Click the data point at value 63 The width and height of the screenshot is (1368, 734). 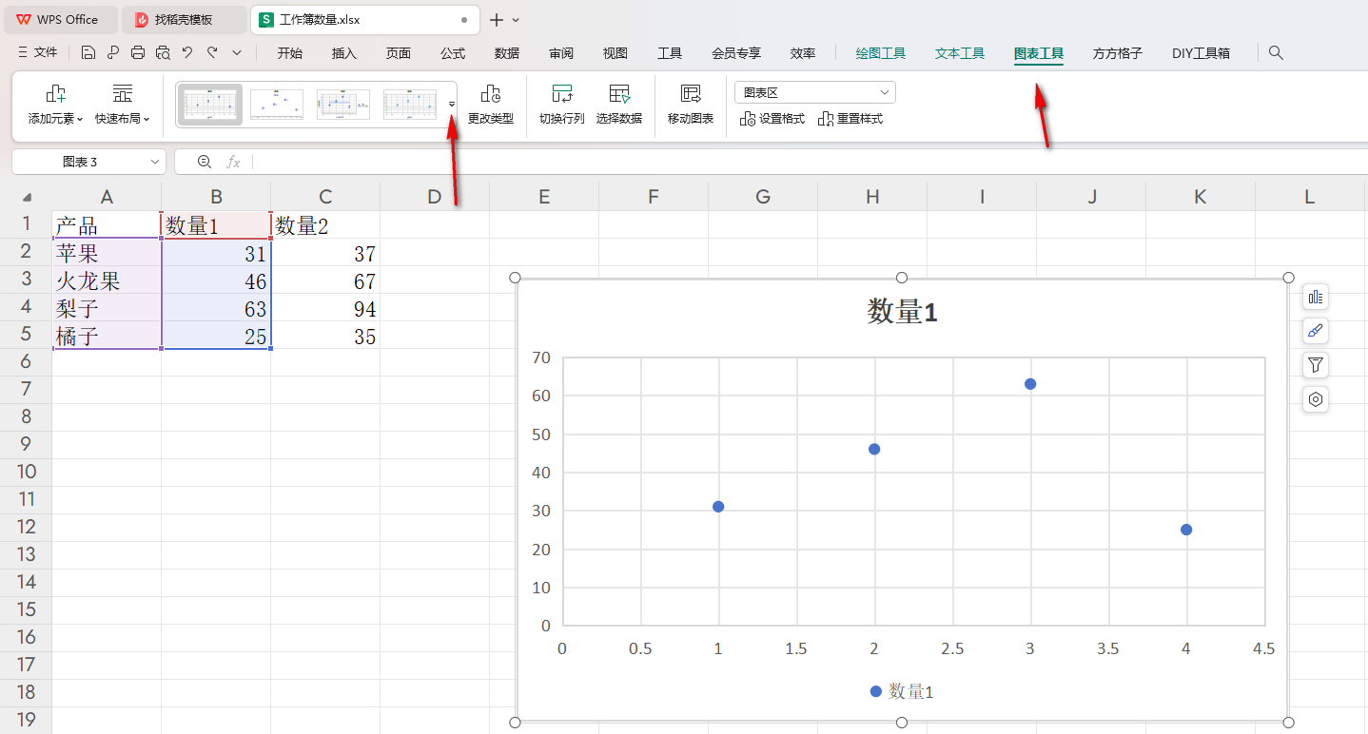pyautogui.click(x=1030, y=384)
